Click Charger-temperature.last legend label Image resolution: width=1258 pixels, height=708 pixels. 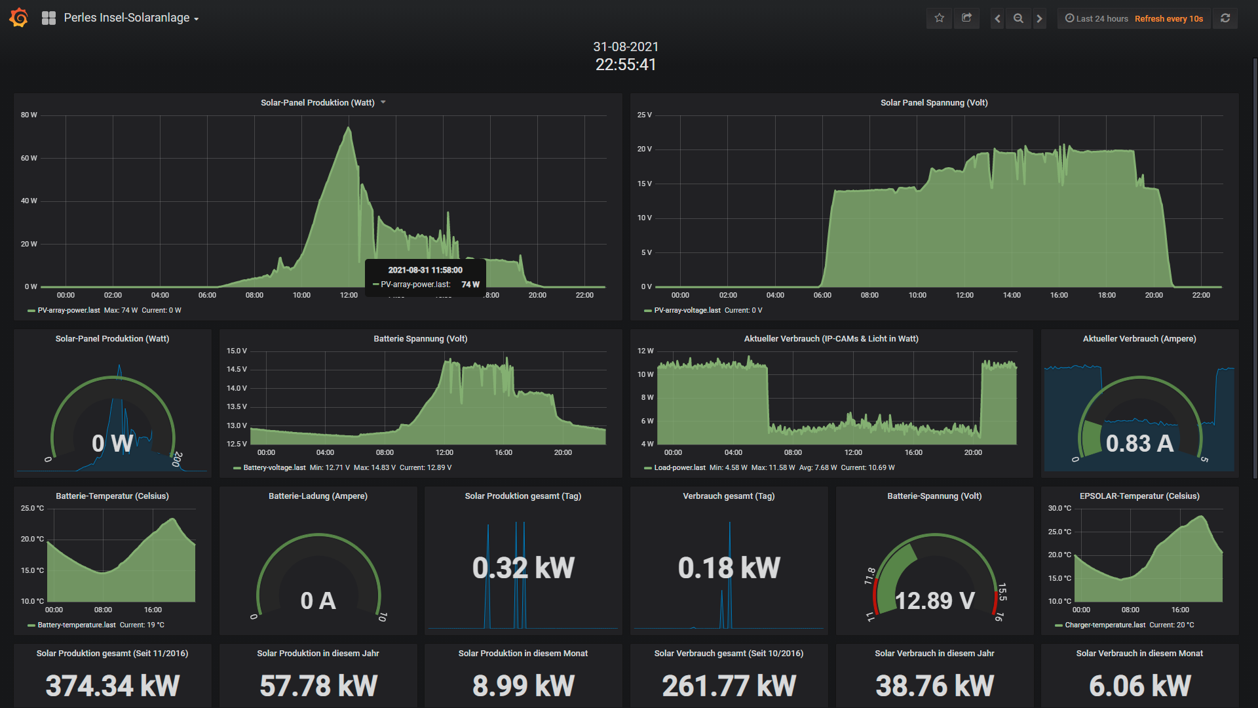coord(1105,625)
